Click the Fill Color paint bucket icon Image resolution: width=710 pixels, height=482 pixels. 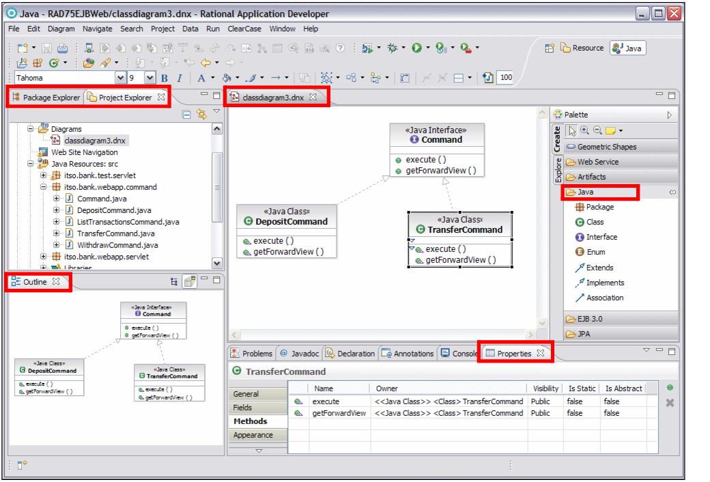point(227,78)
